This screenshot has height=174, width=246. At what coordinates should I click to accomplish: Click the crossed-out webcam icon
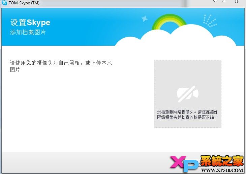187,94
